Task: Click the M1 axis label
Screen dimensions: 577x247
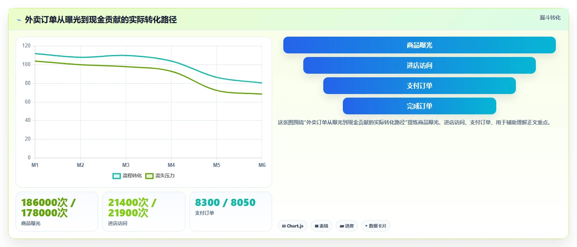Action: click(x=35, y=165)
